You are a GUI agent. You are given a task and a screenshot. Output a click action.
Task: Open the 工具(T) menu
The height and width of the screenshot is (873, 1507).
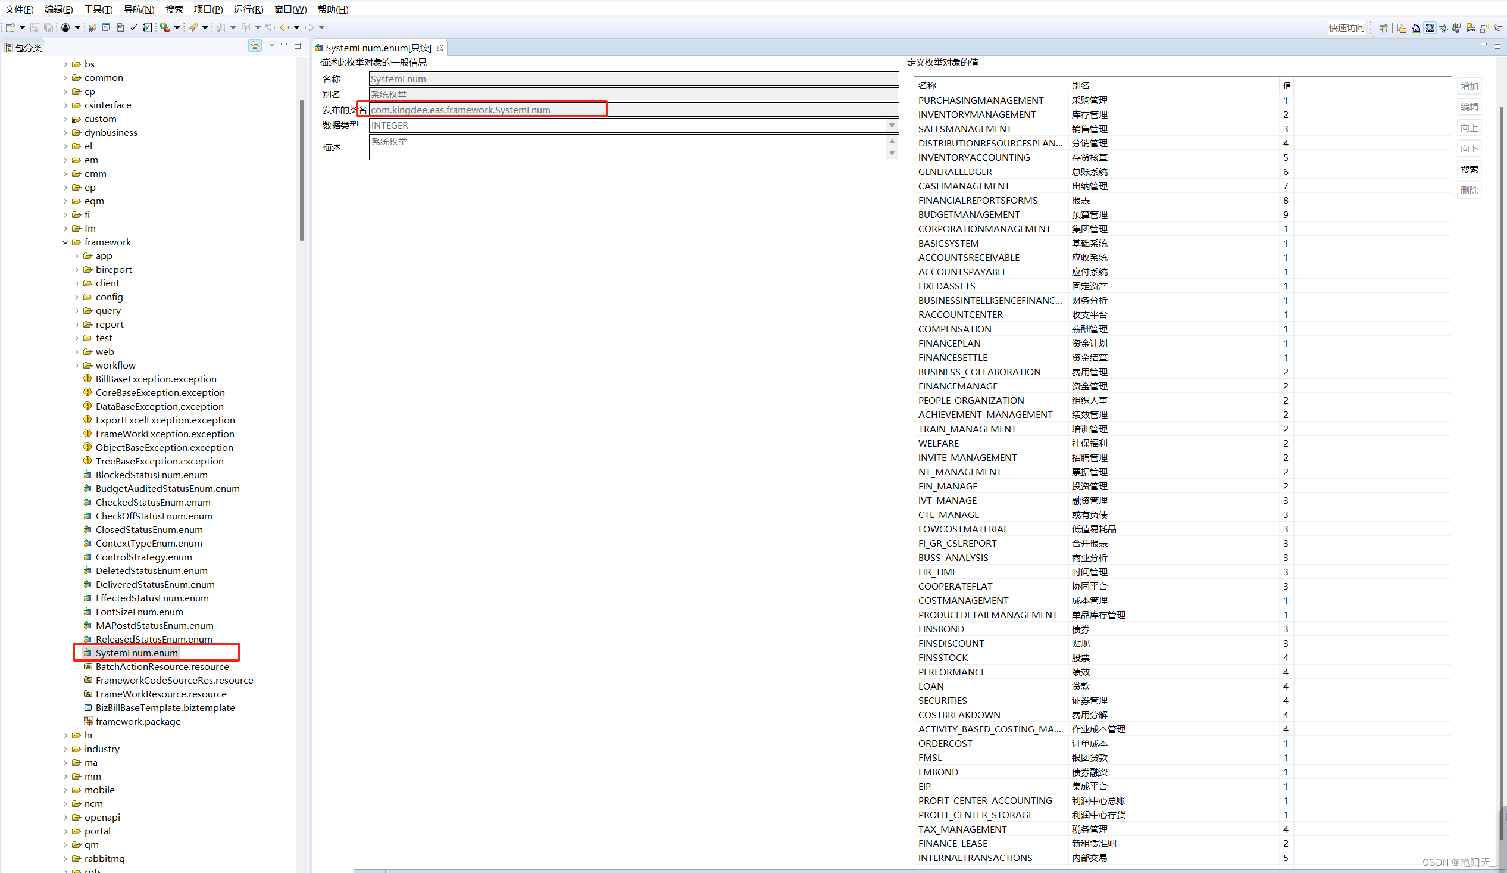(98, 9)
